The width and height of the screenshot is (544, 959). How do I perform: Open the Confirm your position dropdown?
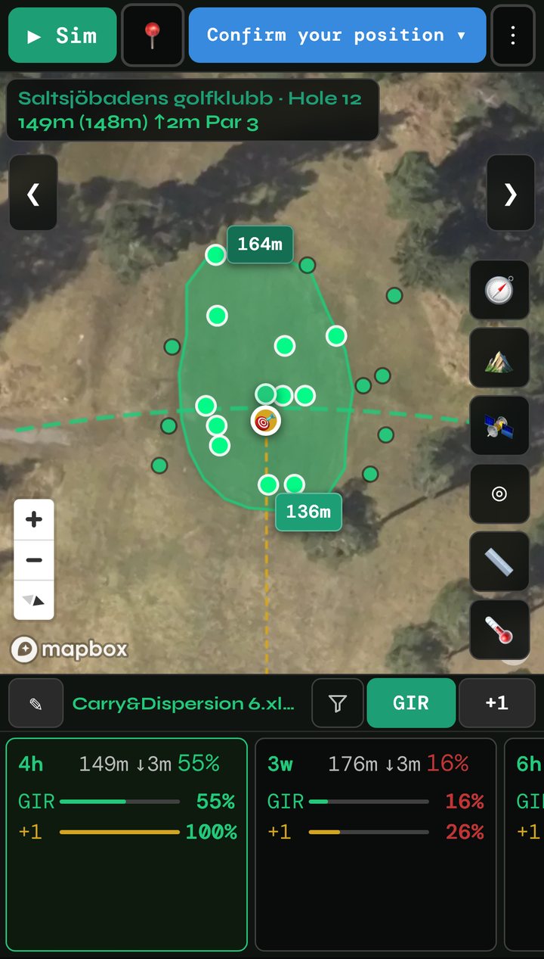coord(337,36)
